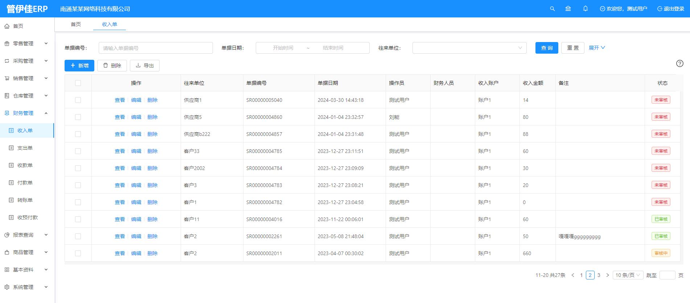Select checkbox for row SR00000002261
The width and height of the screenshot is (690, 303).
click(78, 236)
